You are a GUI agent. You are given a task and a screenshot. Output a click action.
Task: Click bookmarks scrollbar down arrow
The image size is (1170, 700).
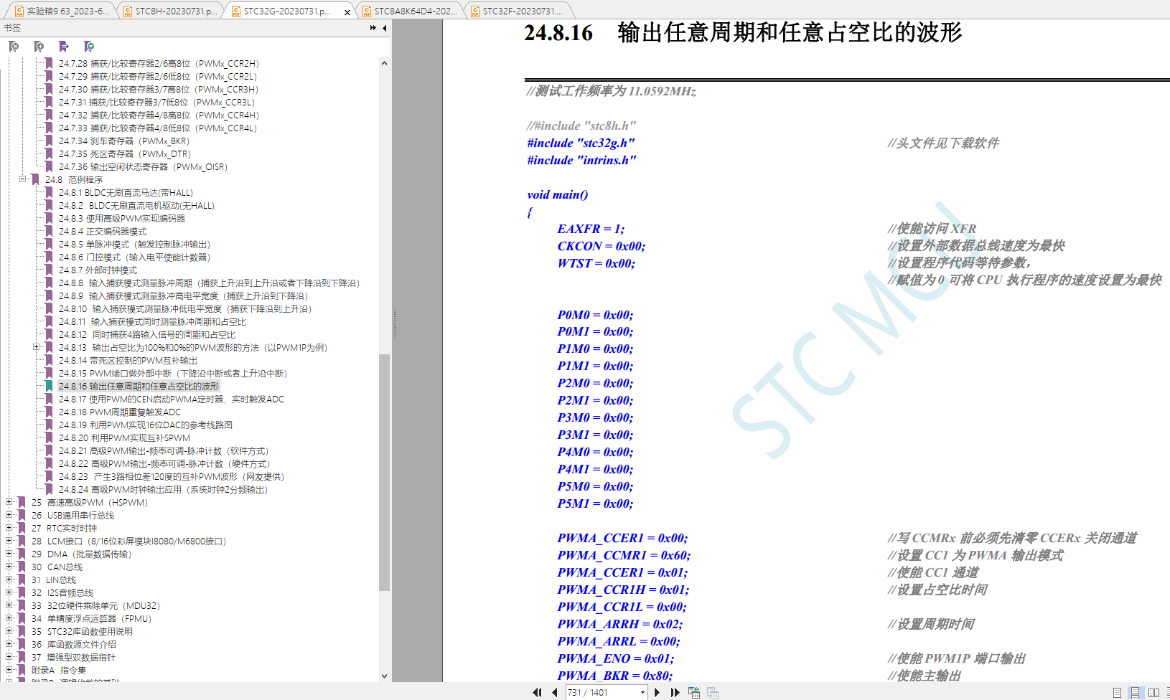(384, 676)
